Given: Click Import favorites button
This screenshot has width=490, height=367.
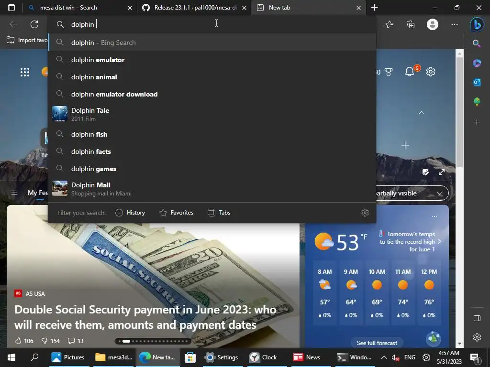Looking at the screenshot, I should pyautogui.click(x=27, y=40).
